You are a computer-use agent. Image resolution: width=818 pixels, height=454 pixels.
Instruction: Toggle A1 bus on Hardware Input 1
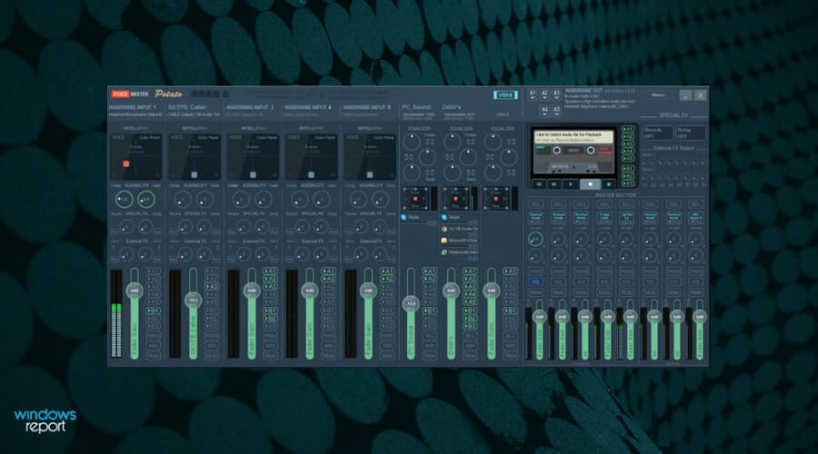tap(153, 271)
